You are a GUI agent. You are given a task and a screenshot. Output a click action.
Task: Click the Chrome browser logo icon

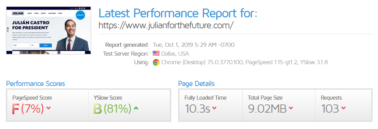coord(156,62)
